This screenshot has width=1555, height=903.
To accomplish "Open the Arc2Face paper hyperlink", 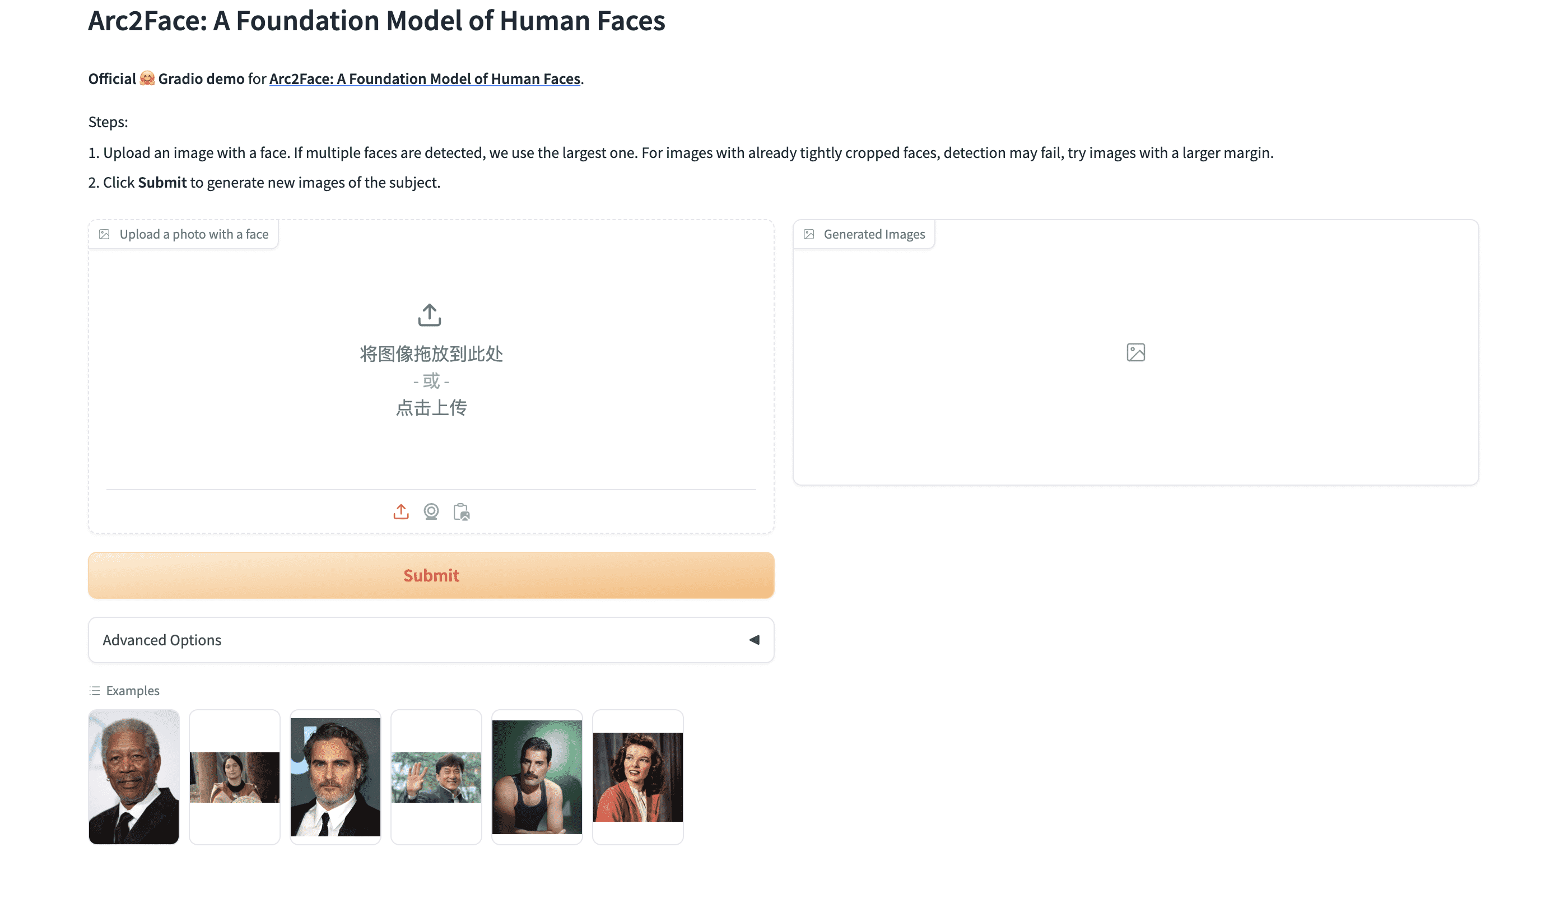I will [425, 79].
